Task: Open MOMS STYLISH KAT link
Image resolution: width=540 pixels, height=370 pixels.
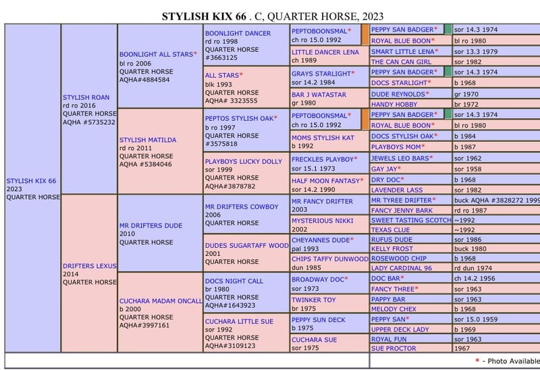Action: [323, 138]
